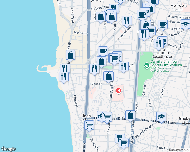Screen dimensions: 190x152
Task: Select the graduation cap marker below Mala'ab label
Action: [x=185, y=24]
